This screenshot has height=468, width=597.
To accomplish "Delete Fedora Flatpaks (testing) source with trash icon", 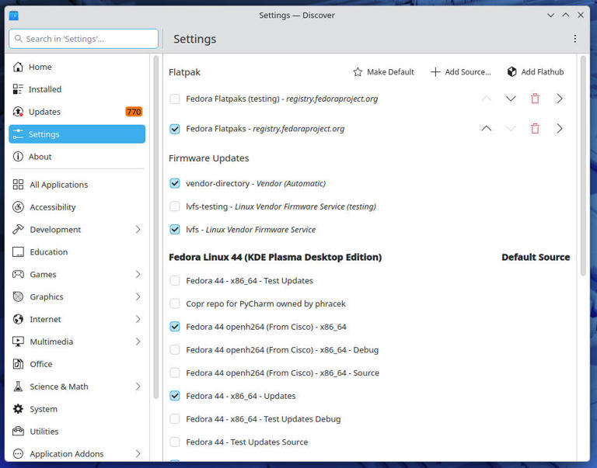I will pos(535,99).
